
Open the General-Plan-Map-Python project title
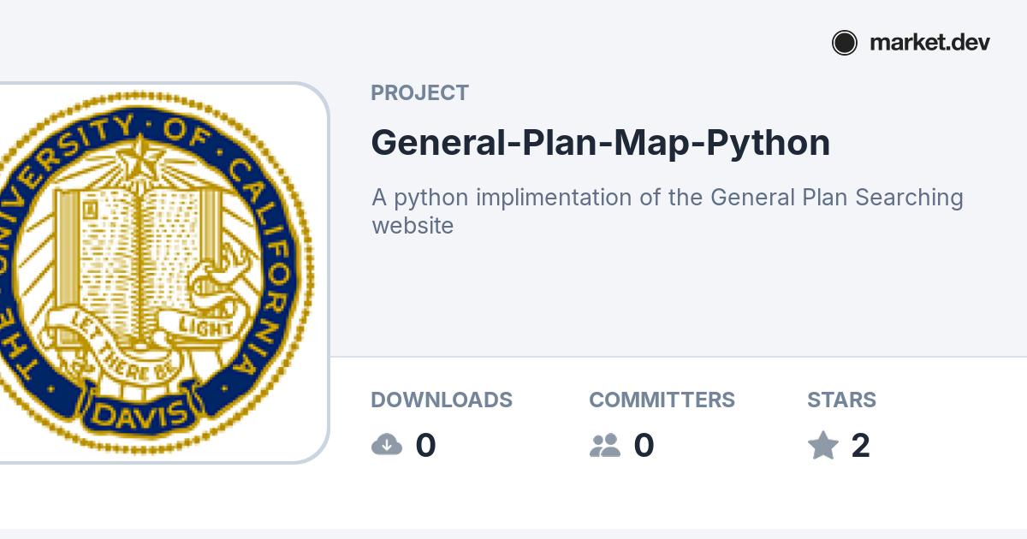(600, 143)
